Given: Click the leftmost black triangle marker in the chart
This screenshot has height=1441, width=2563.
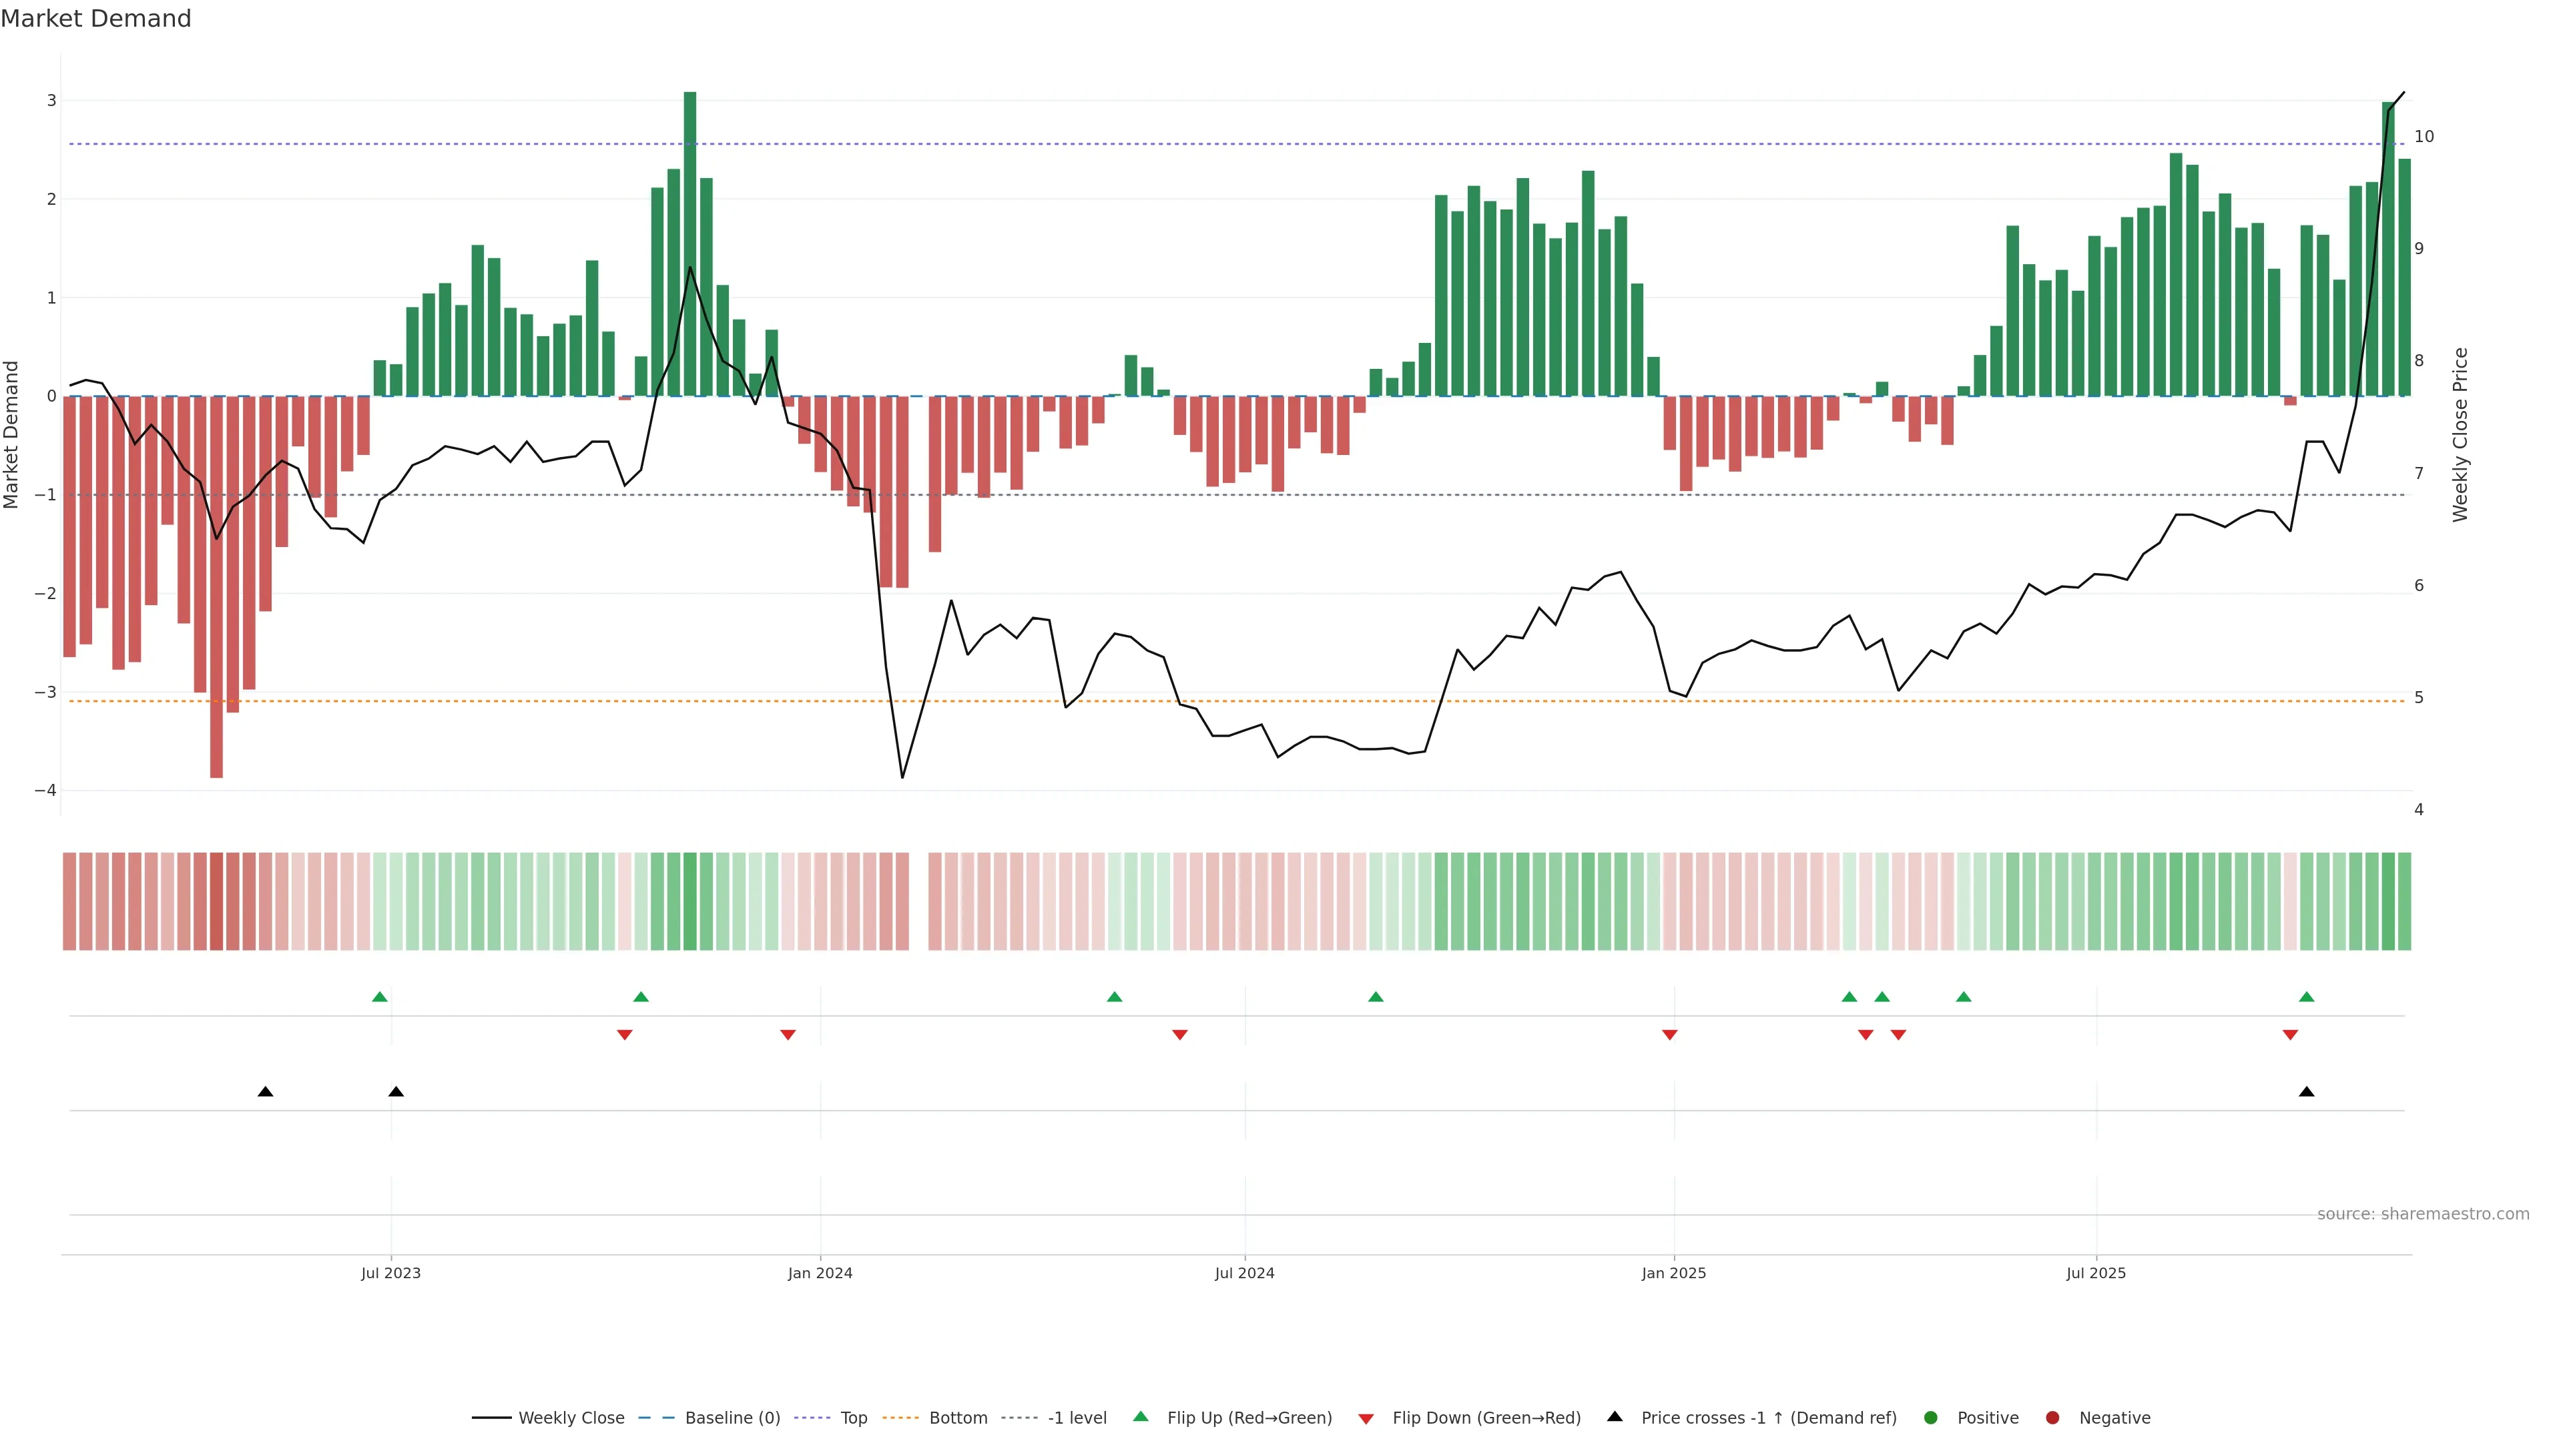Looking at the screenshot, I should [265, 1092].
